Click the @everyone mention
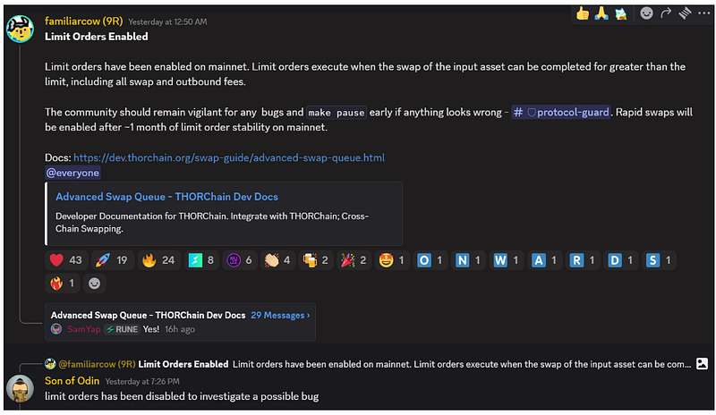 [x=72, y=173]
